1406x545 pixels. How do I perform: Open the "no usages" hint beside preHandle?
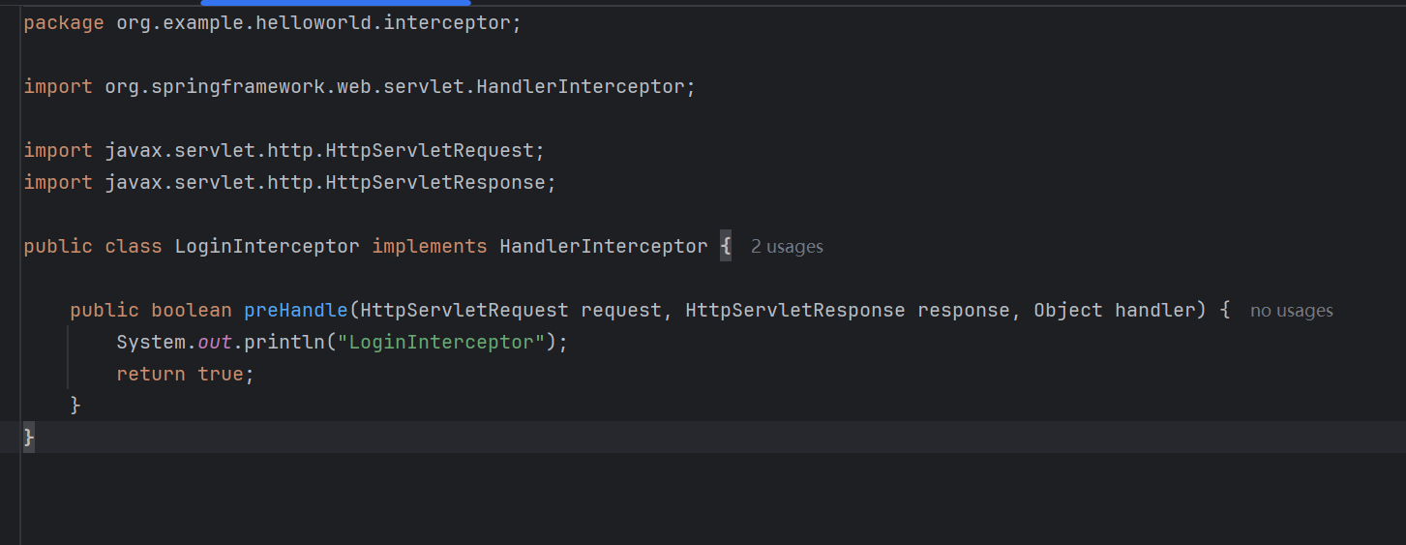(x=1291, y=311)
